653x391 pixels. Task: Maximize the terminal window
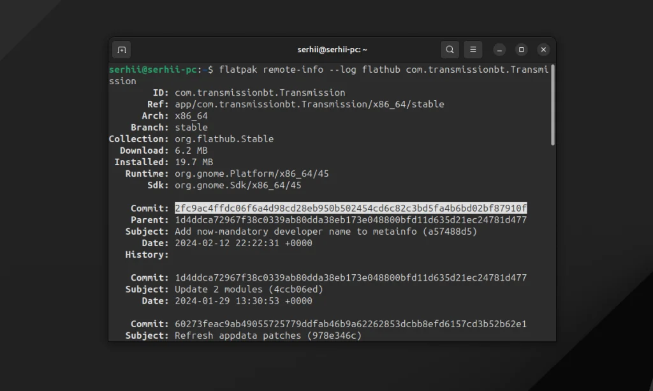pos(522,49)
